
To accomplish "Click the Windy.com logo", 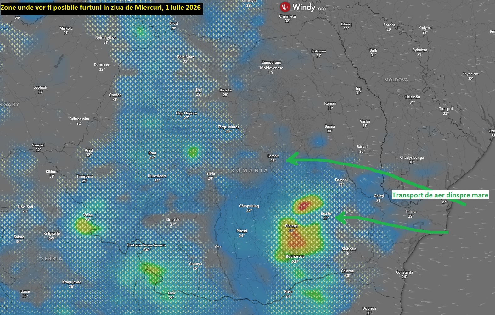I will point(303,7).
